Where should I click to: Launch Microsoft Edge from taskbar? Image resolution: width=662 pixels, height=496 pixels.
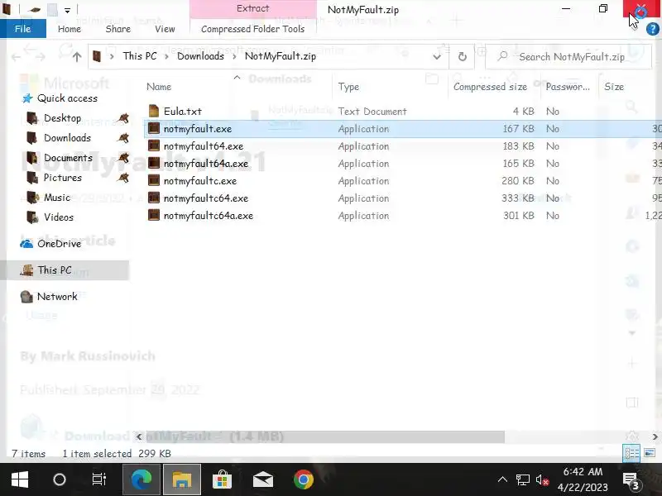point(141,479)
